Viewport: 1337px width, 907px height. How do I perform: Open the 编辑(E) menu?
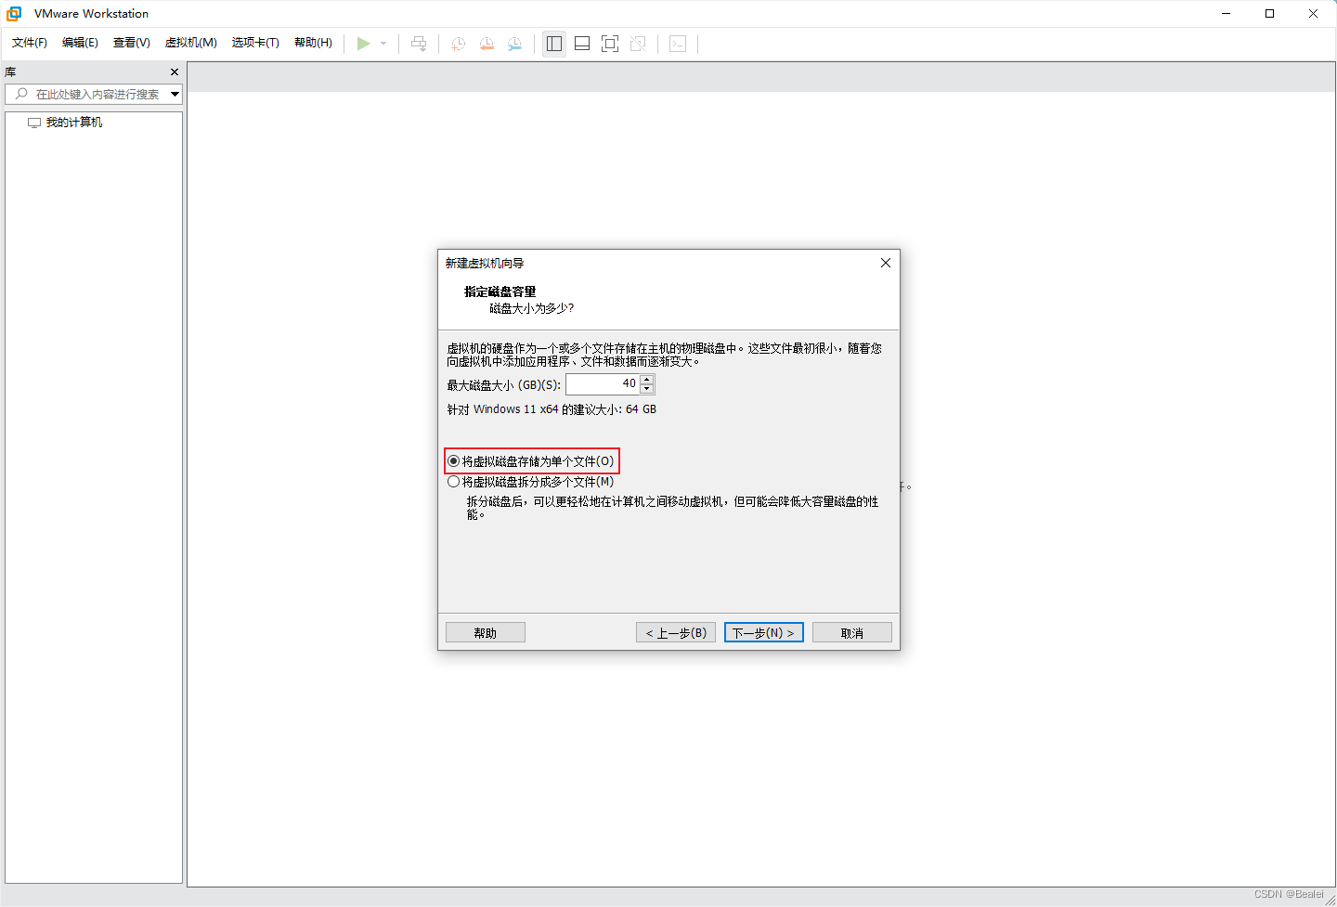coord(80,43)
